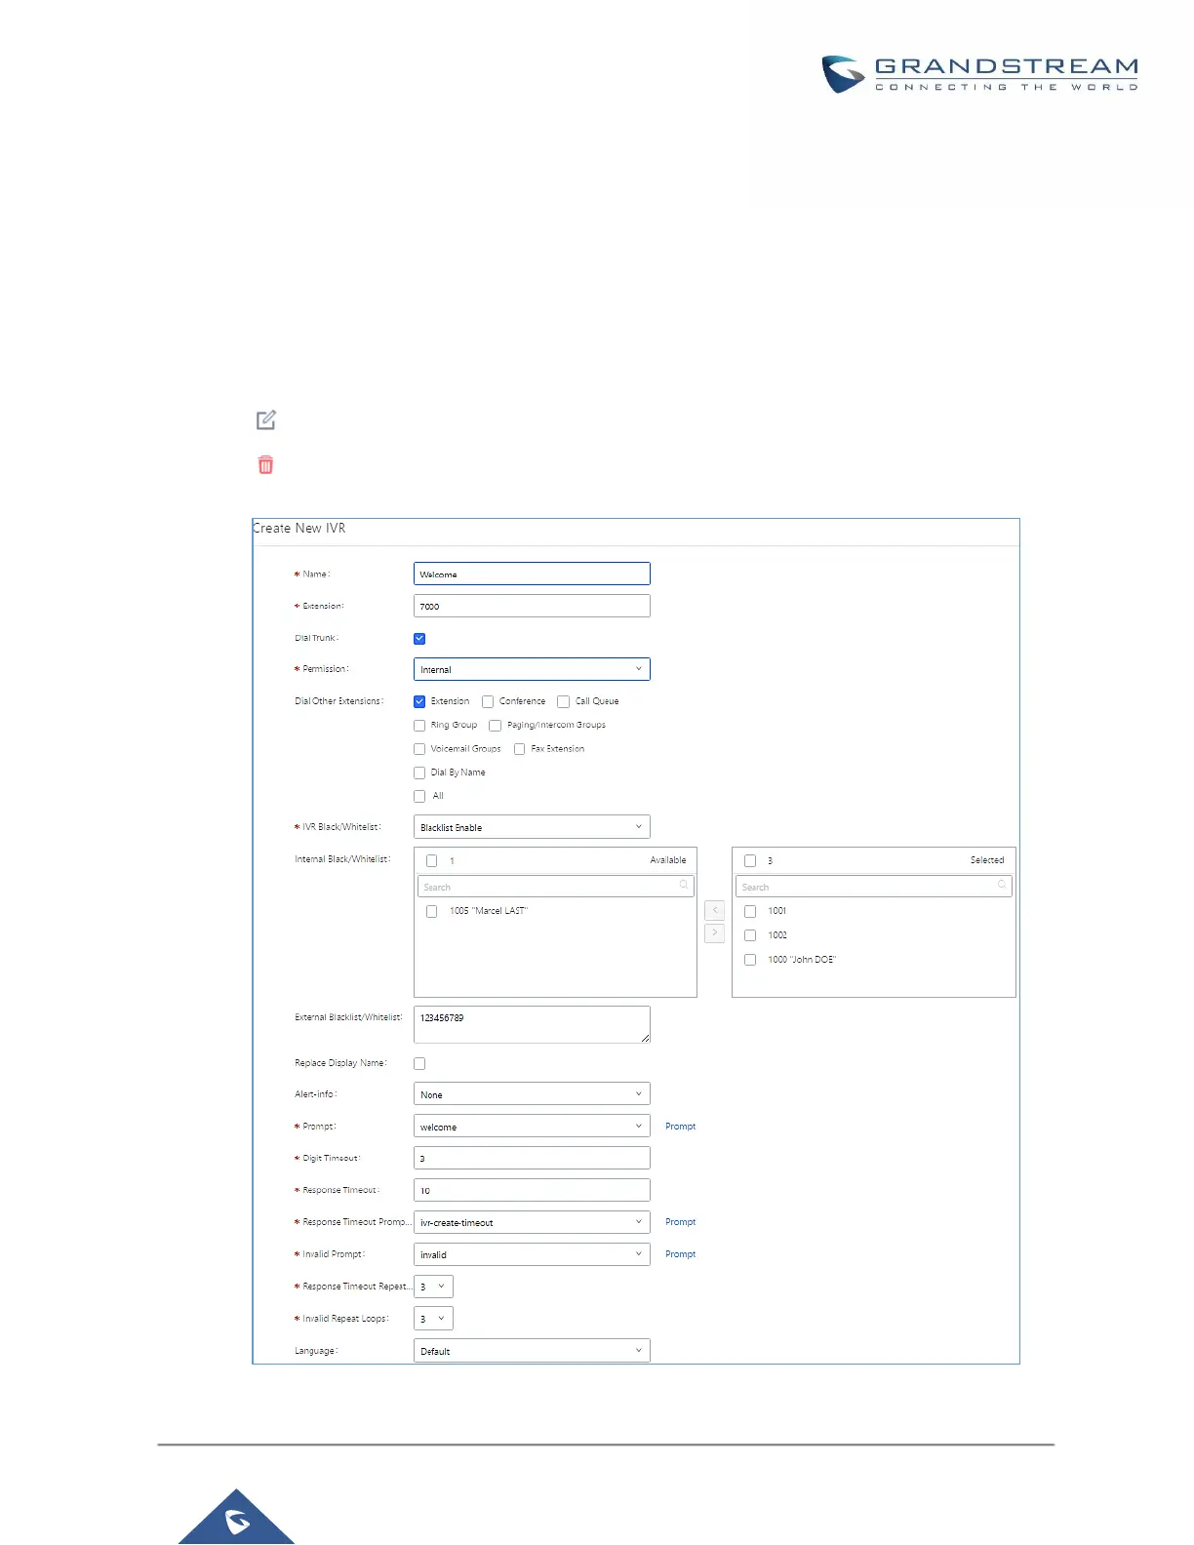Click the Digit Timeout field
This screenshot has height=1545, width=1194.
(532, 1159)
